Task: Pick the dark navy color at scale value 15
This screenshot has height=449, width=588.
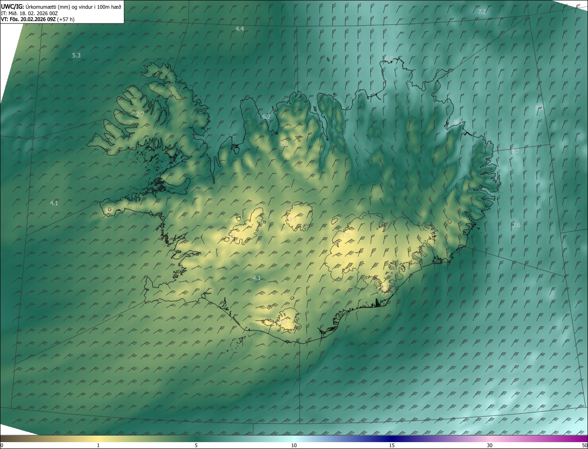Action: 392,438
